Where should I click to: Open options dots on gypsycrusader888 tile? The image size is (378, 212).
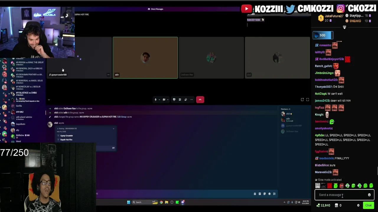point(108,75)
